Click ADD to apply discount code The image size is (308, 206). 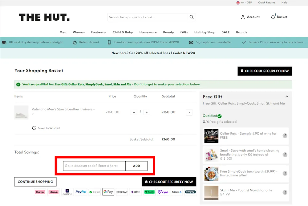136,166
